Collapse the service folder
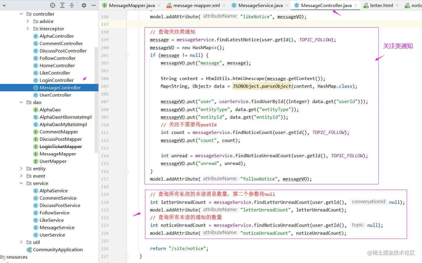The height and width of the screenshot is (263, 422). (x=21, y=183)
